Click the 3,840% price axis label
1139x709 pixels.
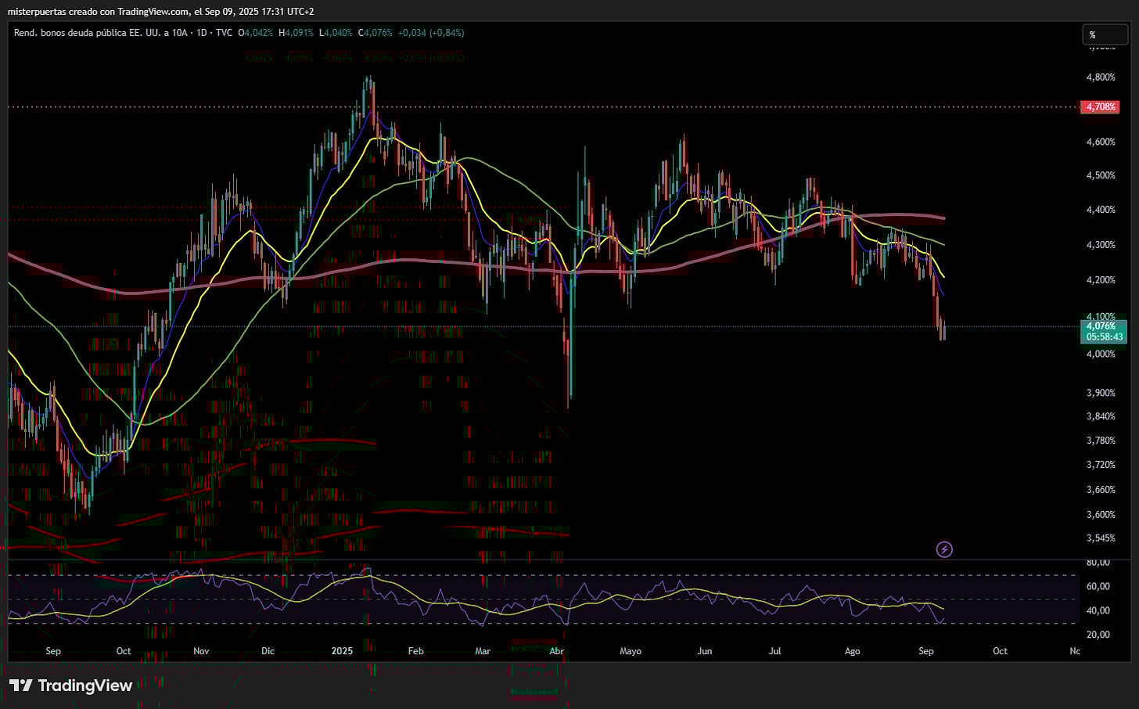pos(1101,416)
